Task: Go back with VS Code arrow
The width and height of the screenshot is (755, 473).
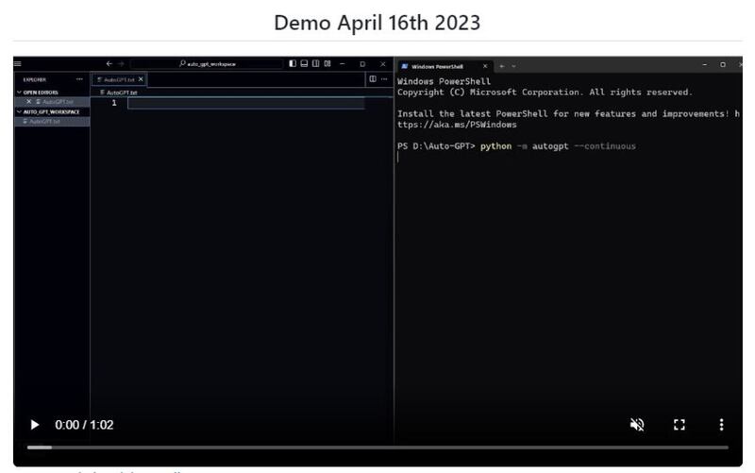Action: click(x=109, y=63)
